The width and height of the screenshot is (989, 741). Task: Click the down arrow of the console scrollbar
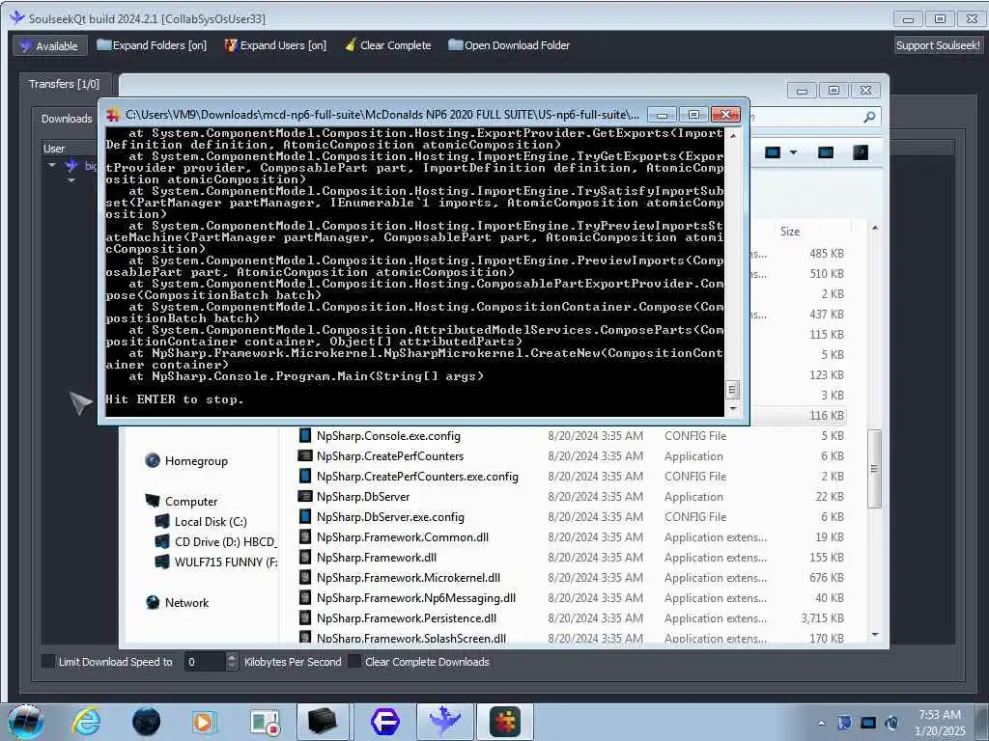(x=732, y=409)
